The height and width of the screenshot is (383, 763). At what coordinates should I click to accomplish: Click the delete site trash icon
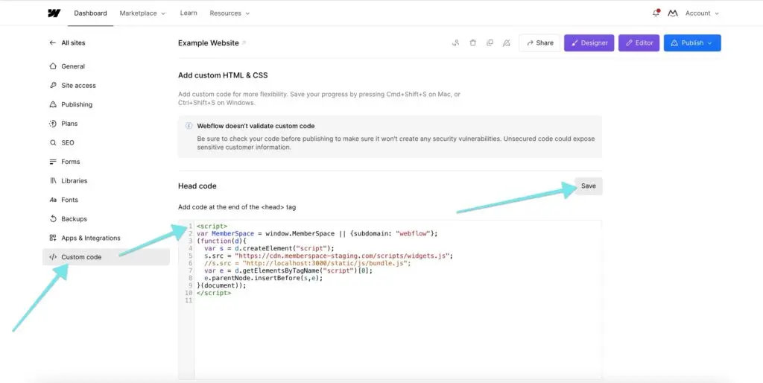tap(472, 42)
